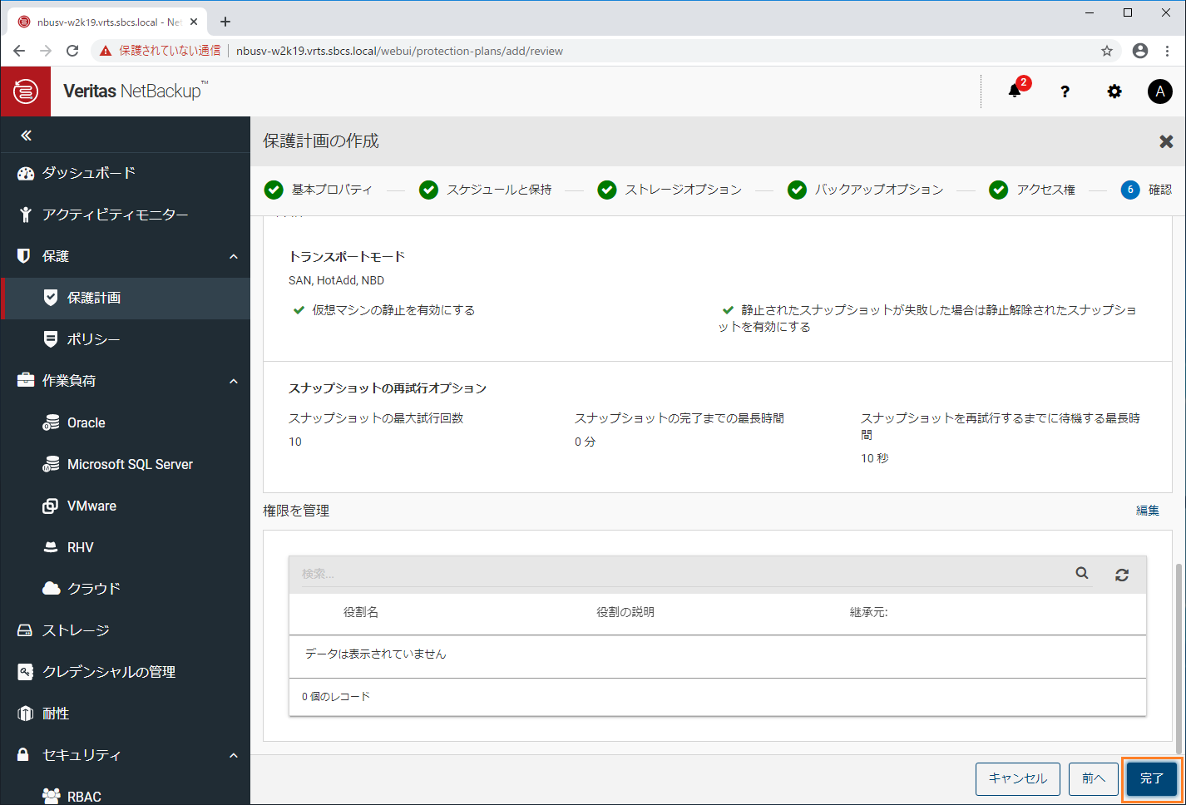The width and height of the screenshot is (1186, 805).
Task: Collapse the セキュリティ section chevron
Action: point(234,755)
